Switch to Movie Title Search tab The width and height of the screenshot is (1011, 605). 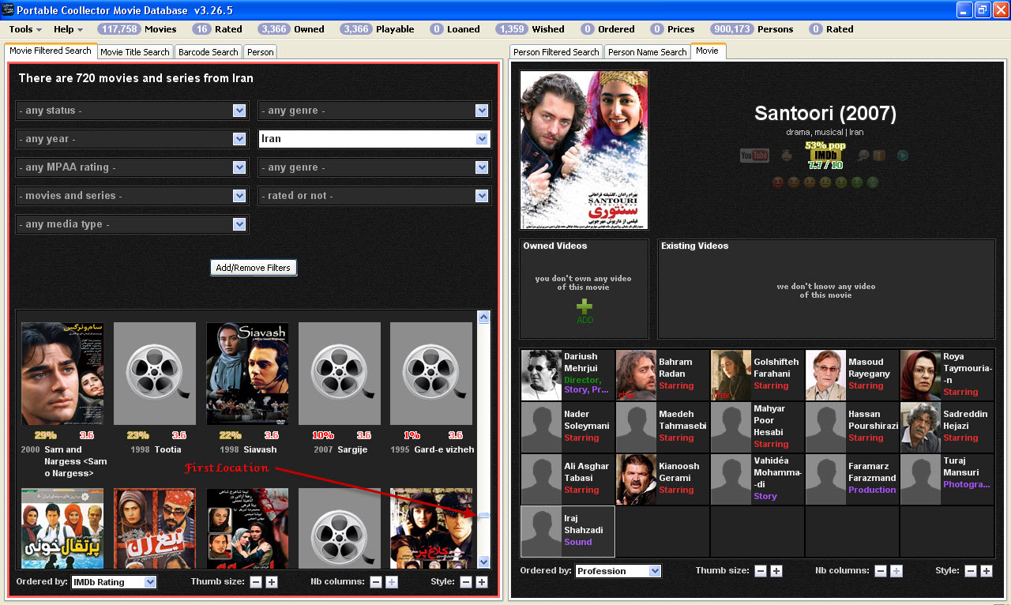[134, 52]
